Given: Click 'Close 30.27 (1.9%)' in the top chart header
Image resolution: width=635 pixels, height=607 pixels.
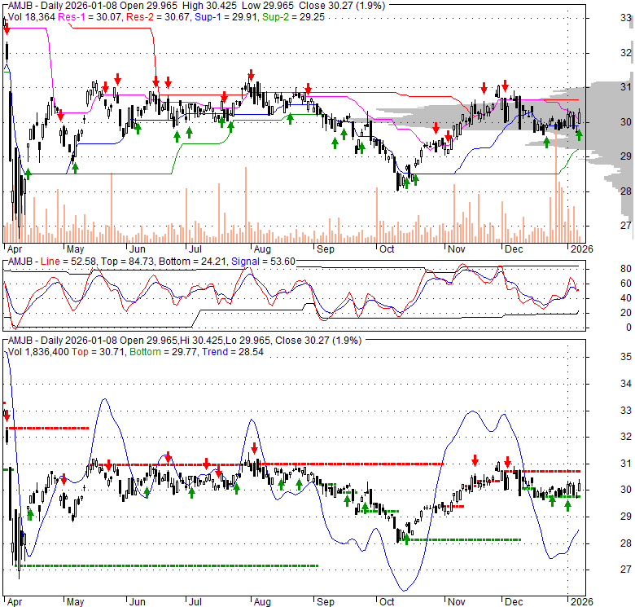Looking at the screenshot, I should point(342,6).
